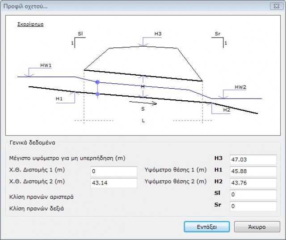The width and height of the screenshot is (286, 240).
Task: Click the HW2 label in the sketch
Action: [240, 87]
